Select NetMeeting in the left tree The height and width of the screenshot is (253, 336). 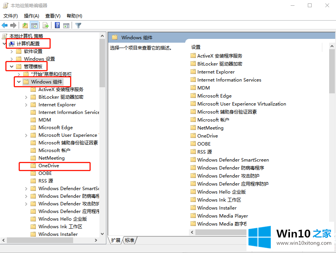(x=51, y=158)
